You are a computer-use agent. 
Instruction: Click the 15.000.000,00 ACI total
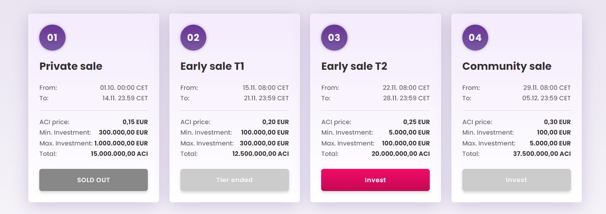(119, 153)
